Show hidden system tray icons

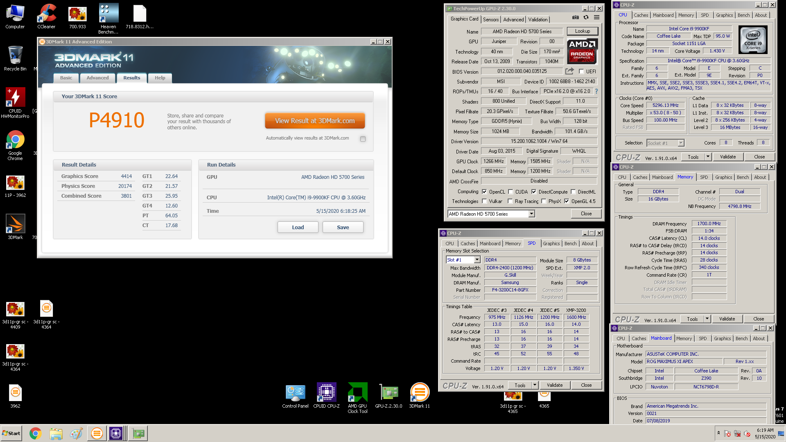point(718,433)
